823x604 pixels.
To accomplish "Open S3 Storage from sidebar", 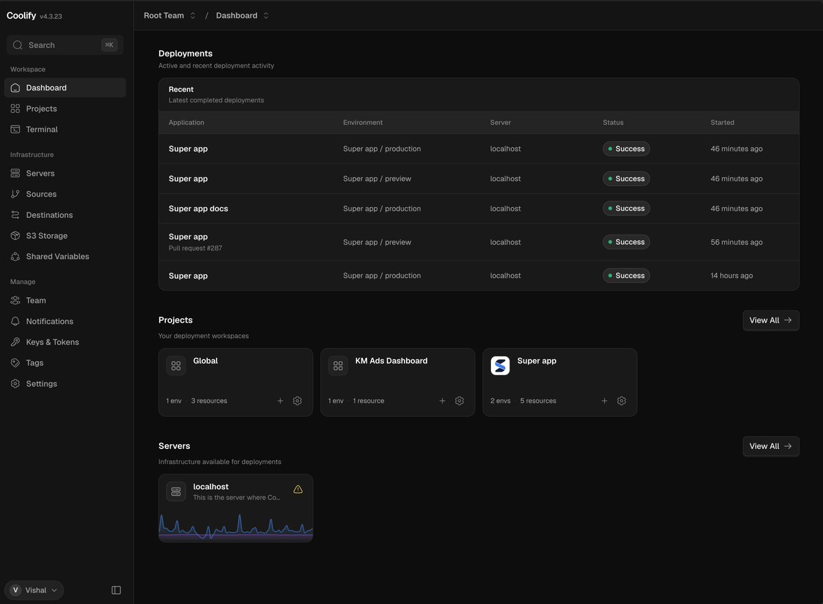I will tap(65, 235).
